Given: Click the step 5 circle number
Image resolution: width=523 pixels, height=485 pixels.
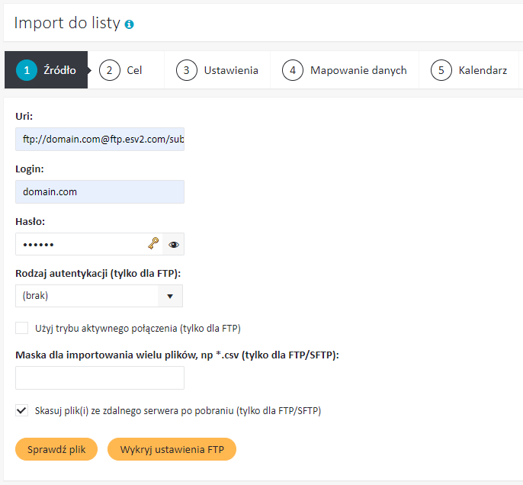Looking at the screenshot, I should pos(441,70).
